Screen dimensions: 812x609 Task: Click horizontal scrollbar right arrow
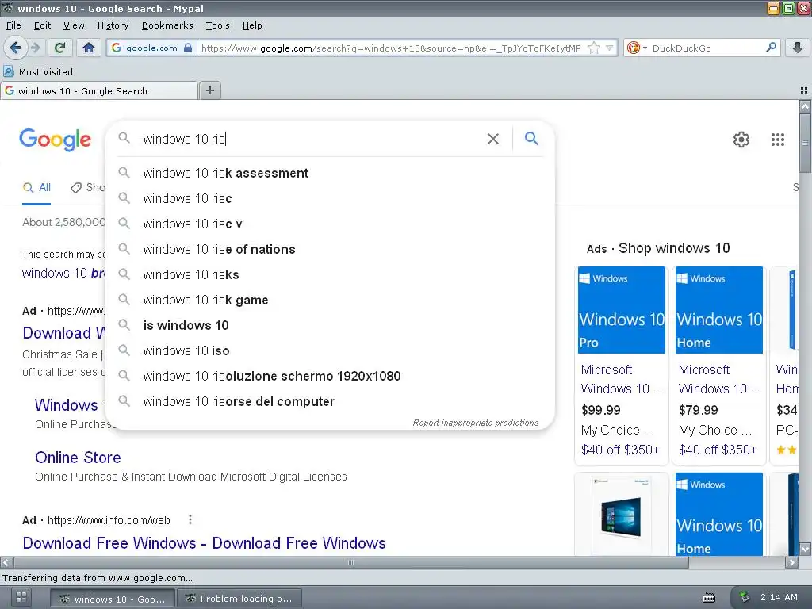[x=792, y=562]
